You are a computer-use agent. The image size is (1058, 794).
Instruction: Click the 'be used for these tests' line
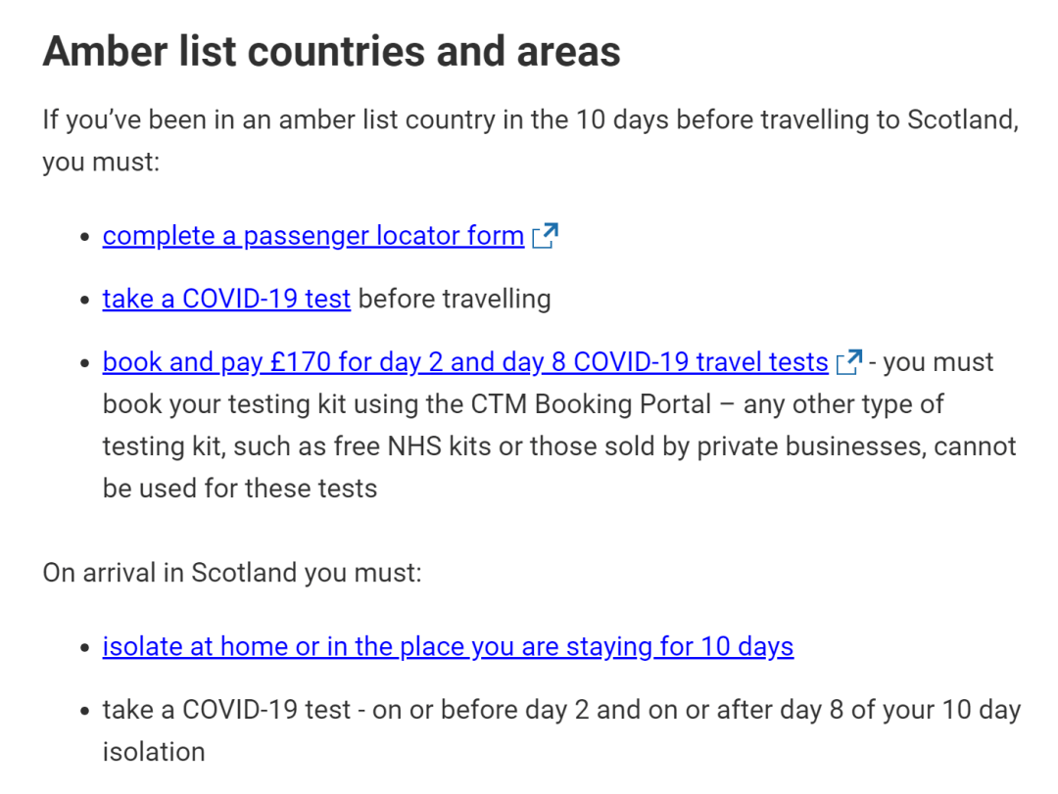(240, 488)
